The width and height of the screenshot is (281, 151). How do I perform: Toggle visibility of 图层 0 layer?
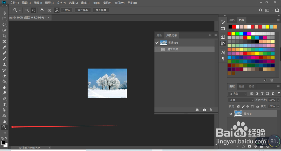pyautogui.click(x=231, y=114)
